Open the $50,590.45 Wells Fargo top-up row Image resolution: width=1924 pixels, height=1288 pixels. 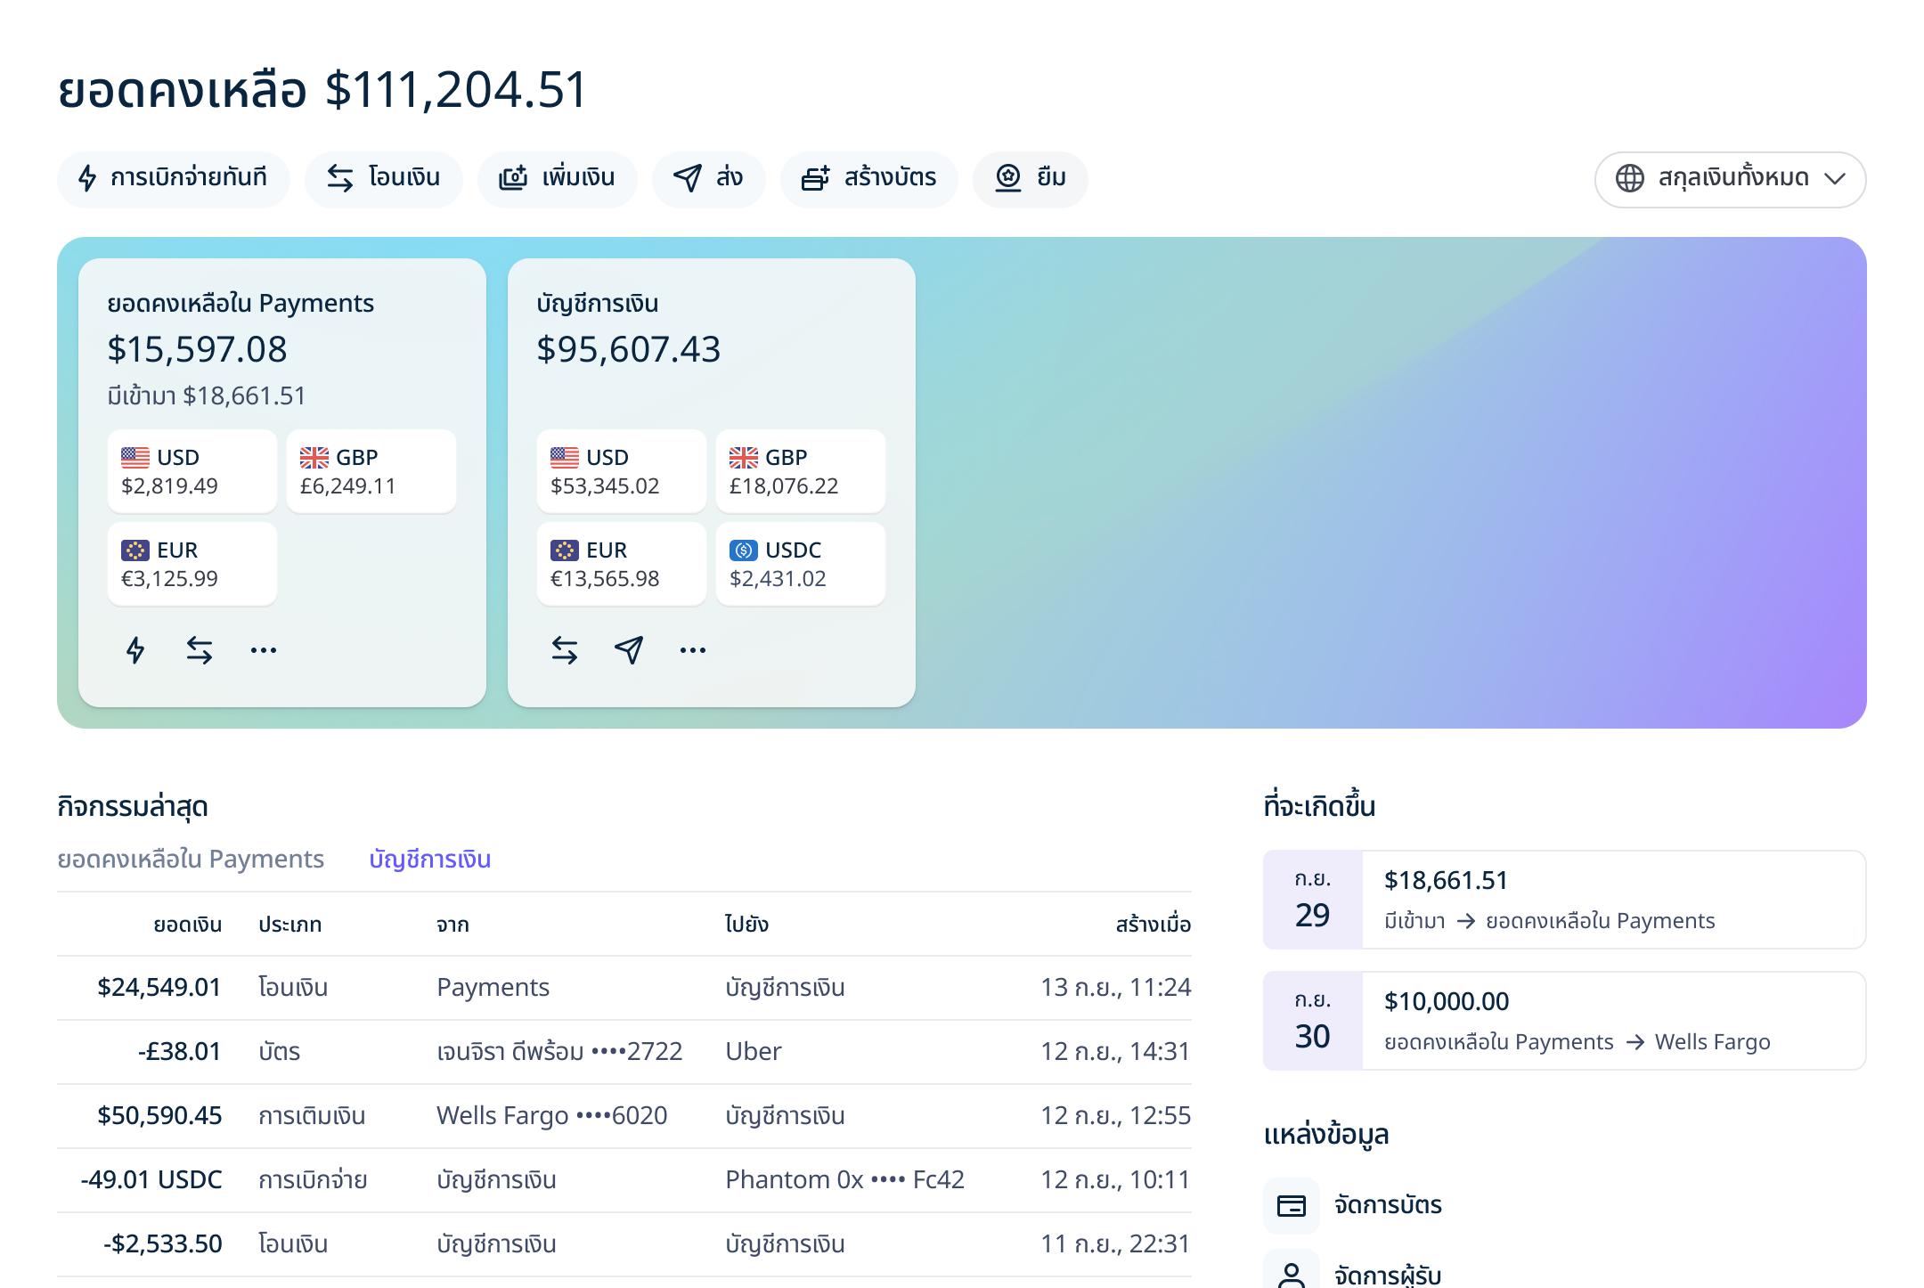click(x=624, y=1115)
